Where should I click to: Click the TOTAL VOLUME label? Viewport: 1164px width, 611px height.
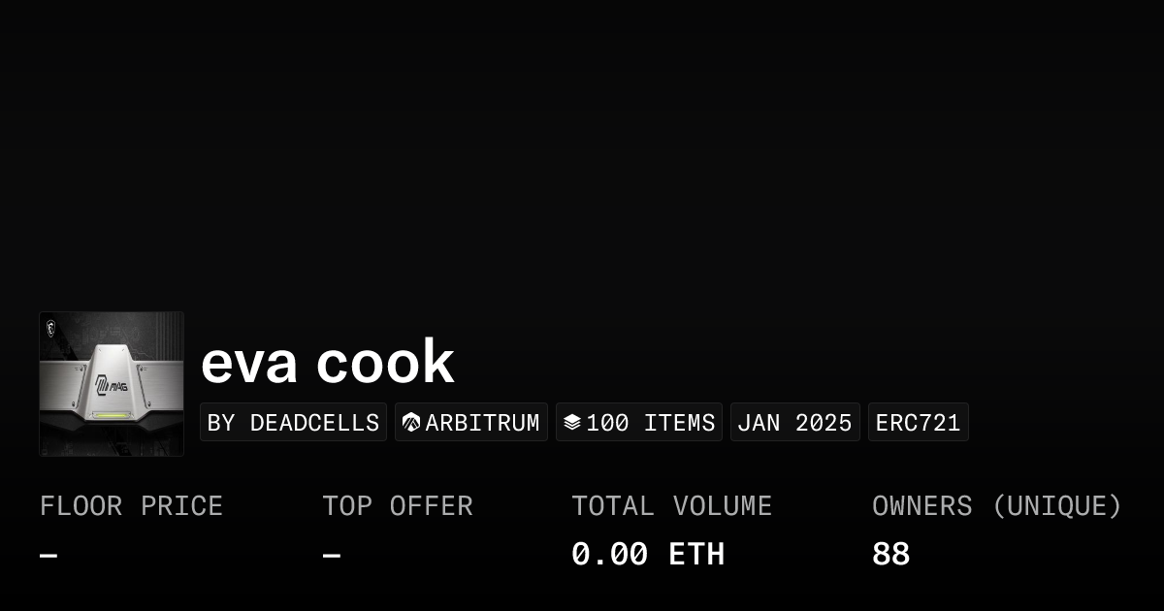pyautogui.click(x=671, y=506)
